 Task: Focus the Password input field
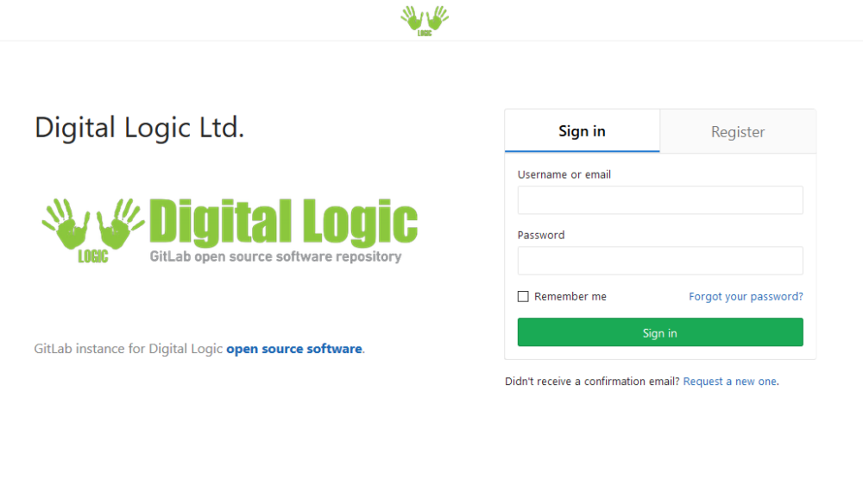pyautogui.click(x=660, y=261)
